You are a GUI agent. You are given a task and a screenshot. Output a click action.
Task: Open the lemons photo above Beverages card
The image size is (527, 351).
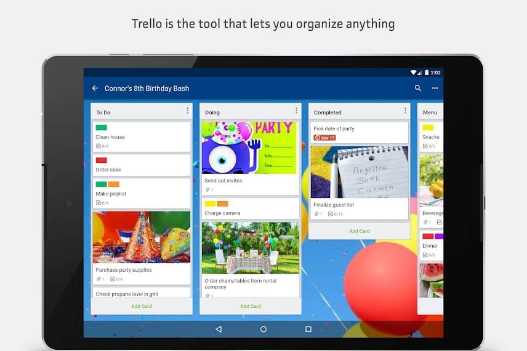coord(431,180)
